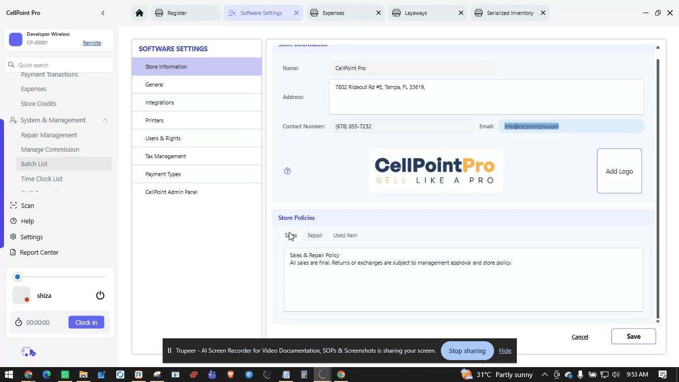Select the Used Item policy tab

[x=345, y=235]
